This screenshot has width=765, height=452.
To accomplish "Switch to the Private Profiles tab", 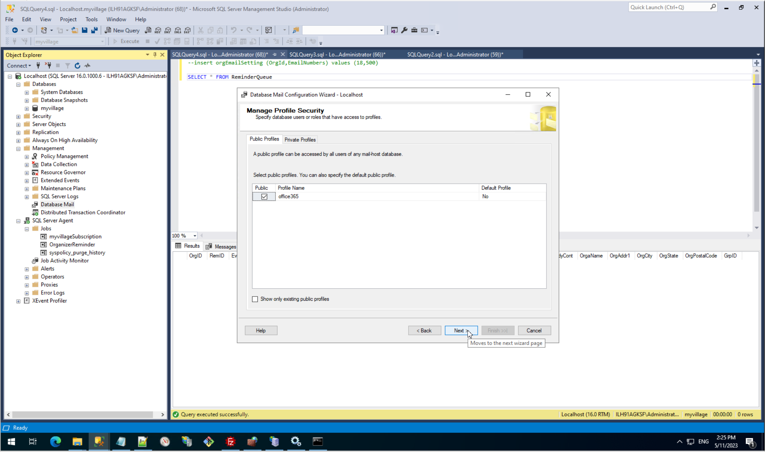I will tap(300, 140).
